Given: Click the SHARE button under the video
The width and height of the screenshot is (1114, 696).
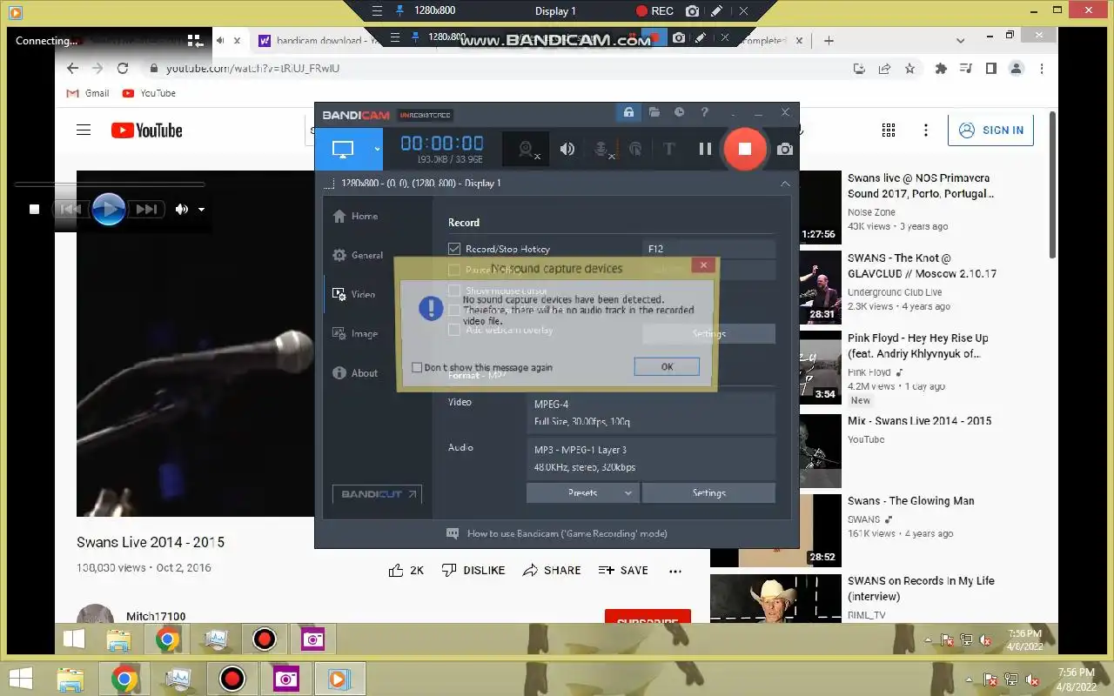Looking at the screenshot, I should coord(551,571).
